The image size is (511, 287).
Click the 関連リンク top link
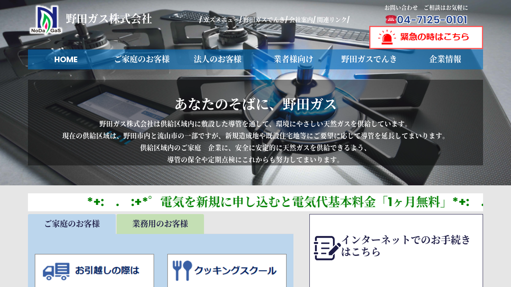coord(332,20)
